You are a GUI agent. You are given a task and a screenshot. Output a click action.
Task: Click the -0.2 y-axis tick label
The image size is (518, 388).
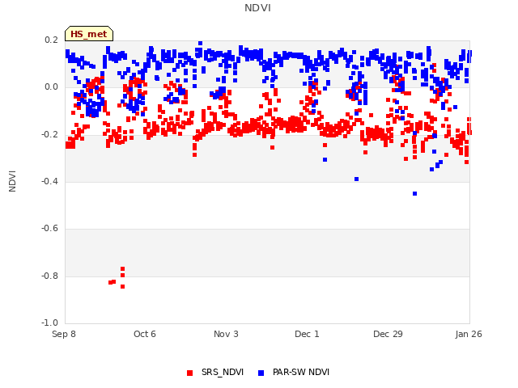point(49,134)
